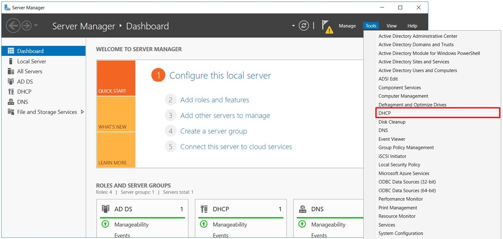This screenshot has width=503, height=239.
Task: Select Dashboard icon in sidebar
Action: (x=11, y=51)
